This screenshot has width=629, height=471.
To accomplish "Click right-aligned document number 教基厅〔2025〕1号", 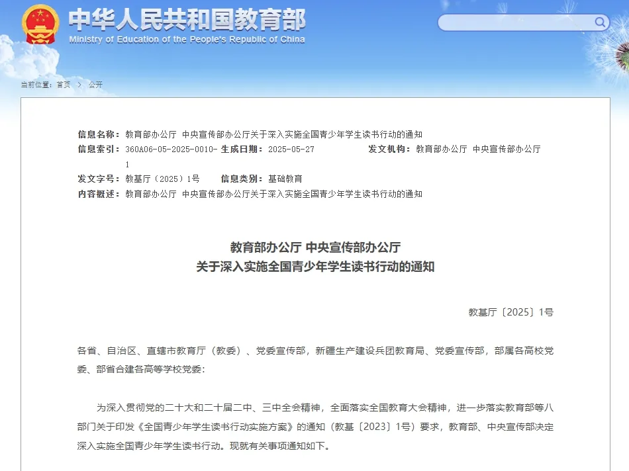I will (x=510, y=312).
